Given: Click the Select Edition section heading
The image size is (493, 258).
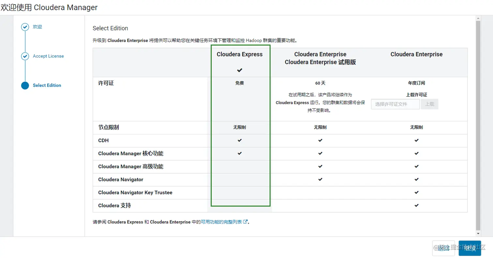Looking at the screenshot, I should click(111, 28).
